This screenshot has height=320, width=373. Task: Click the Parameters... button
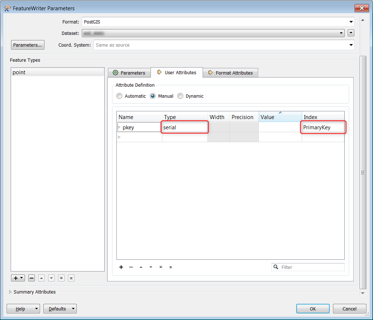click(x=28, y=44)
